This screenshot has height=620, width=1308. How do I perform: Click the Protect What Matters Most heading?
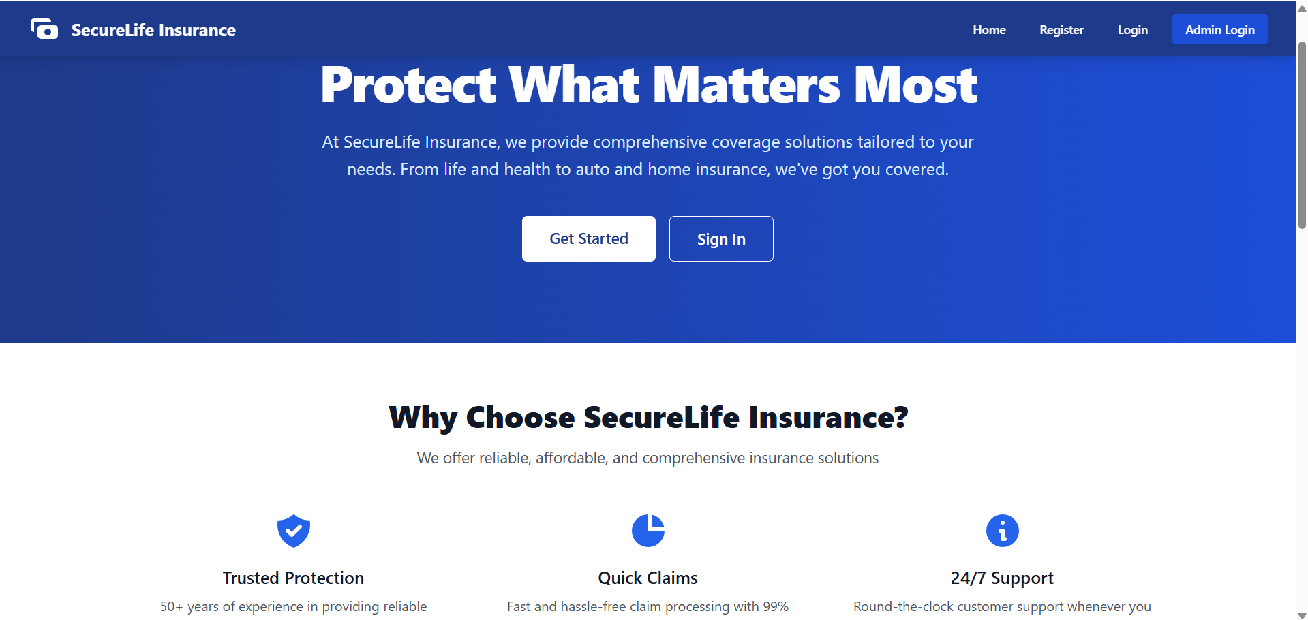point(648,84)
